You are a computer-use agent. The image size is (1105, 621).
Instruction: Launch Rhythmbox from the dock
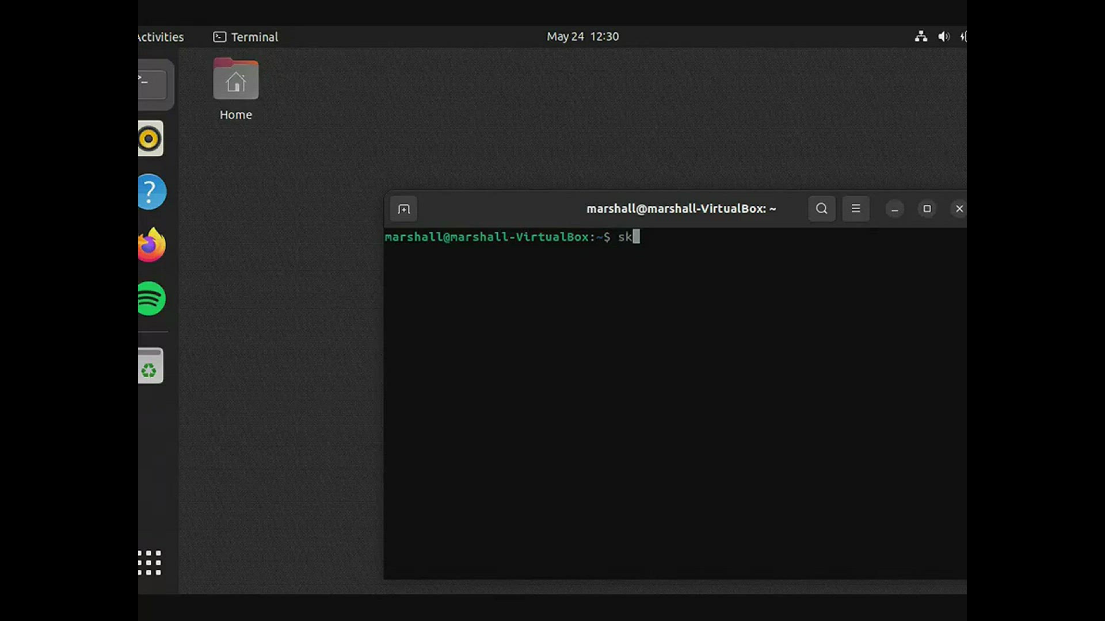pyautogui.click(x=151, y=139)
